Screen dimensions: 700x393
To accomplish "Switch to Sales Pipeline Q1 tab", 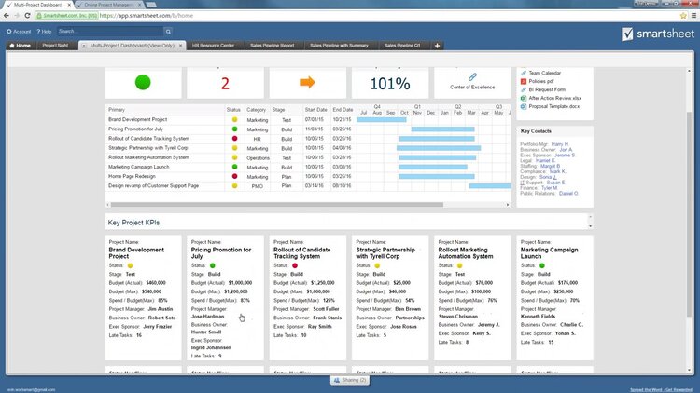I will [x=402, y=46].
